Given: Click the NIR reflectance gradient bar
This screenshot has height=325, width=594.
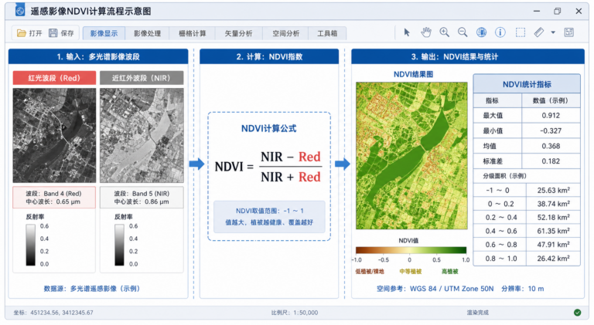Looking at the screenshot, I should (x=119, y=245).
